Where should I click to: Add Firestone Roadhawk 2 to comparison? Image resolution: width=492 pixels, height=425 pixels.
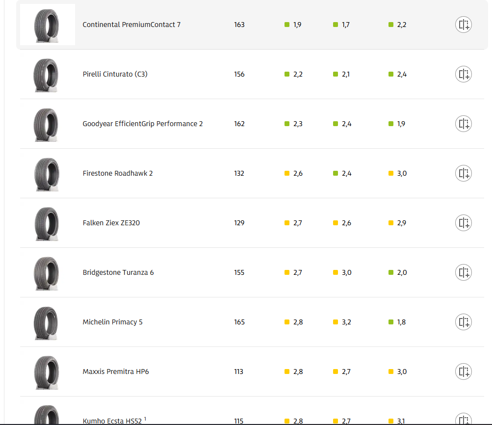tap(463, 173)
